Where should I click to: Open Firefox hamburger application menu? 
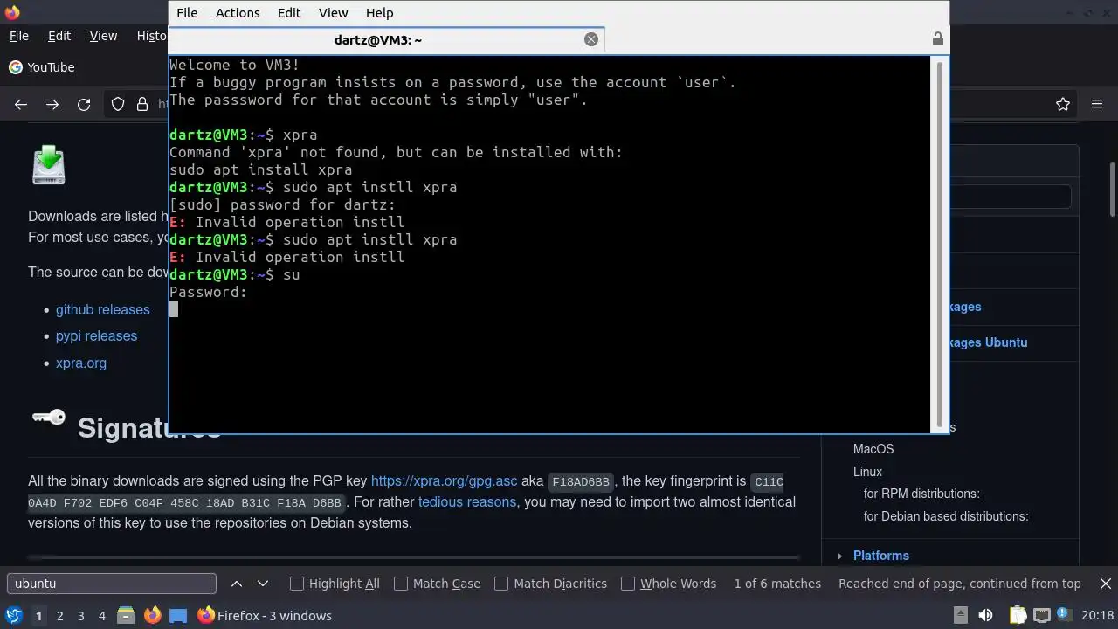point(1097,105)
